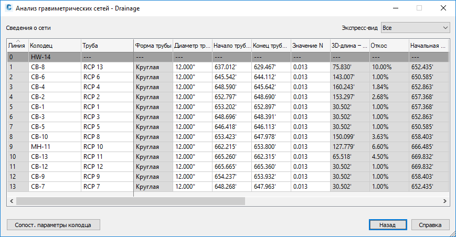This screenshot has height=237, width=456.
Task: Click 3D length cell 150.099'
Action: 350,137
